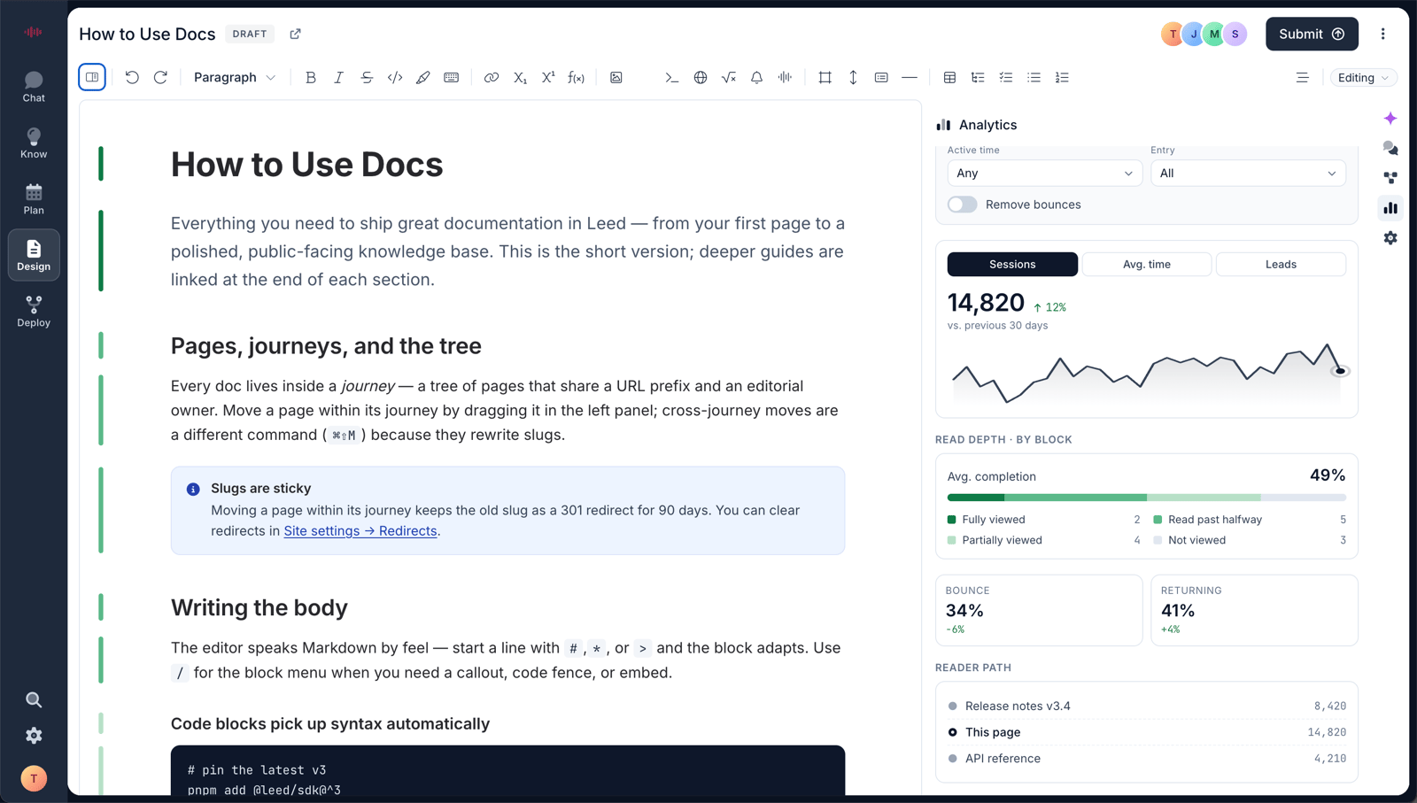
Task: Apply italic formatting
Action: click(x=338, y=77)
